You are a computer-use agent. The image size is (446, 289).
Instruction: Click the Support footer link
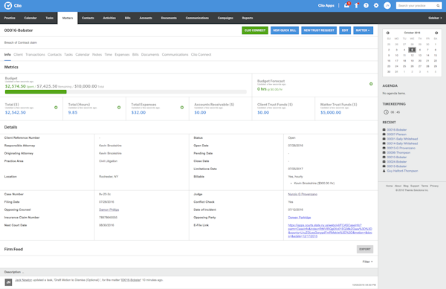click(415, 186)
